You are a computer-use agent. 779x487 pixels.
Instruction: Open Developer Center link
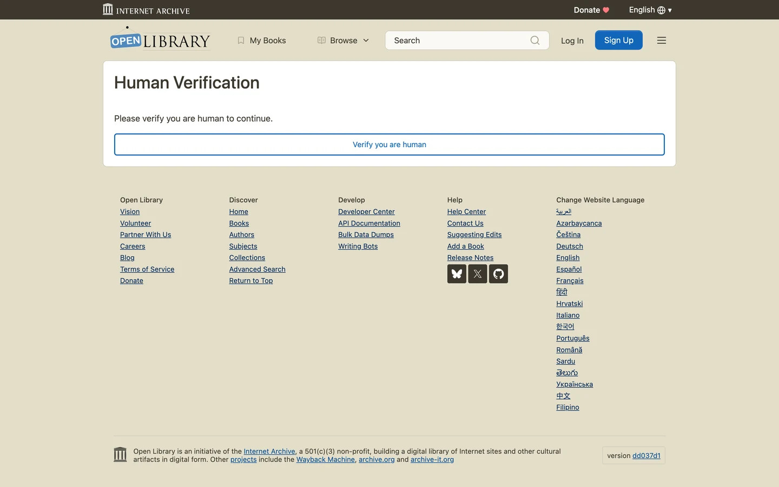(366, 212)
